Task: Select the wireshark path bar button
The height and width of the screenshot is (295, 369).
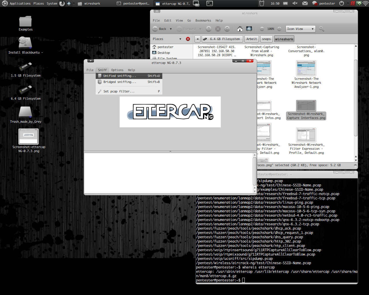Action: point(284,39)
